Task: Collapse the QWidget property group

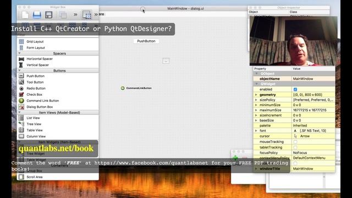Action: click(257, 84)
